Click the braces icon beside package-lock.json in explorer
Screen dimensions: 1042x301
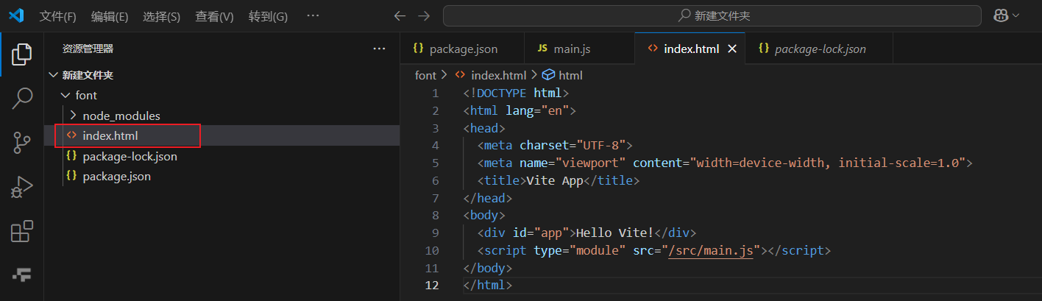pyautogui.click(x=71, y=156)
